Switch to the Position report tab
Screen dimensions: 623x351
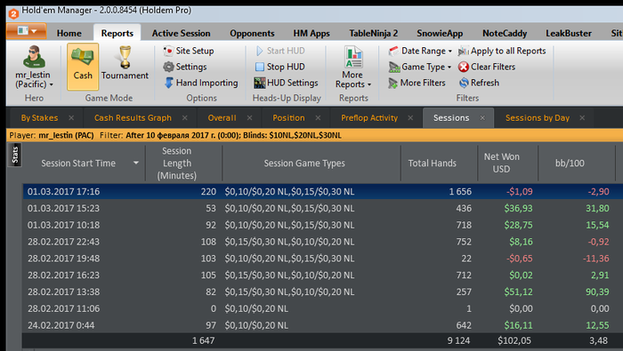click(x=288, y=118)
